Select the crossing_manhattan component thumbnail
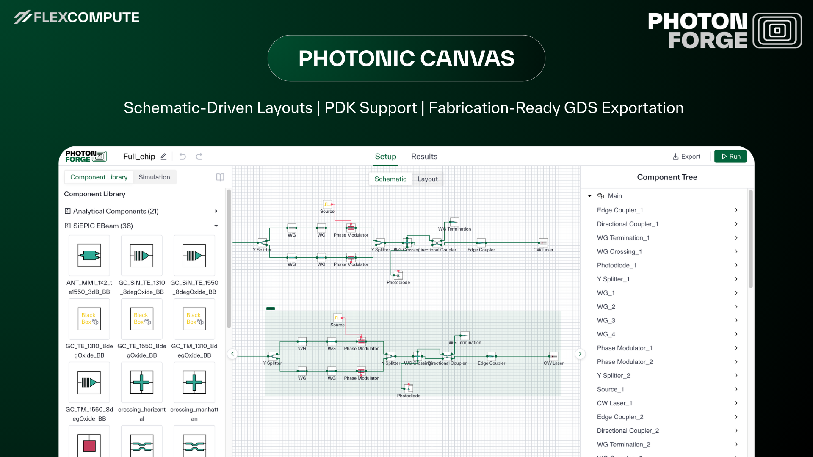Screen dimensions: 813x457 click(x=194, y=382)
